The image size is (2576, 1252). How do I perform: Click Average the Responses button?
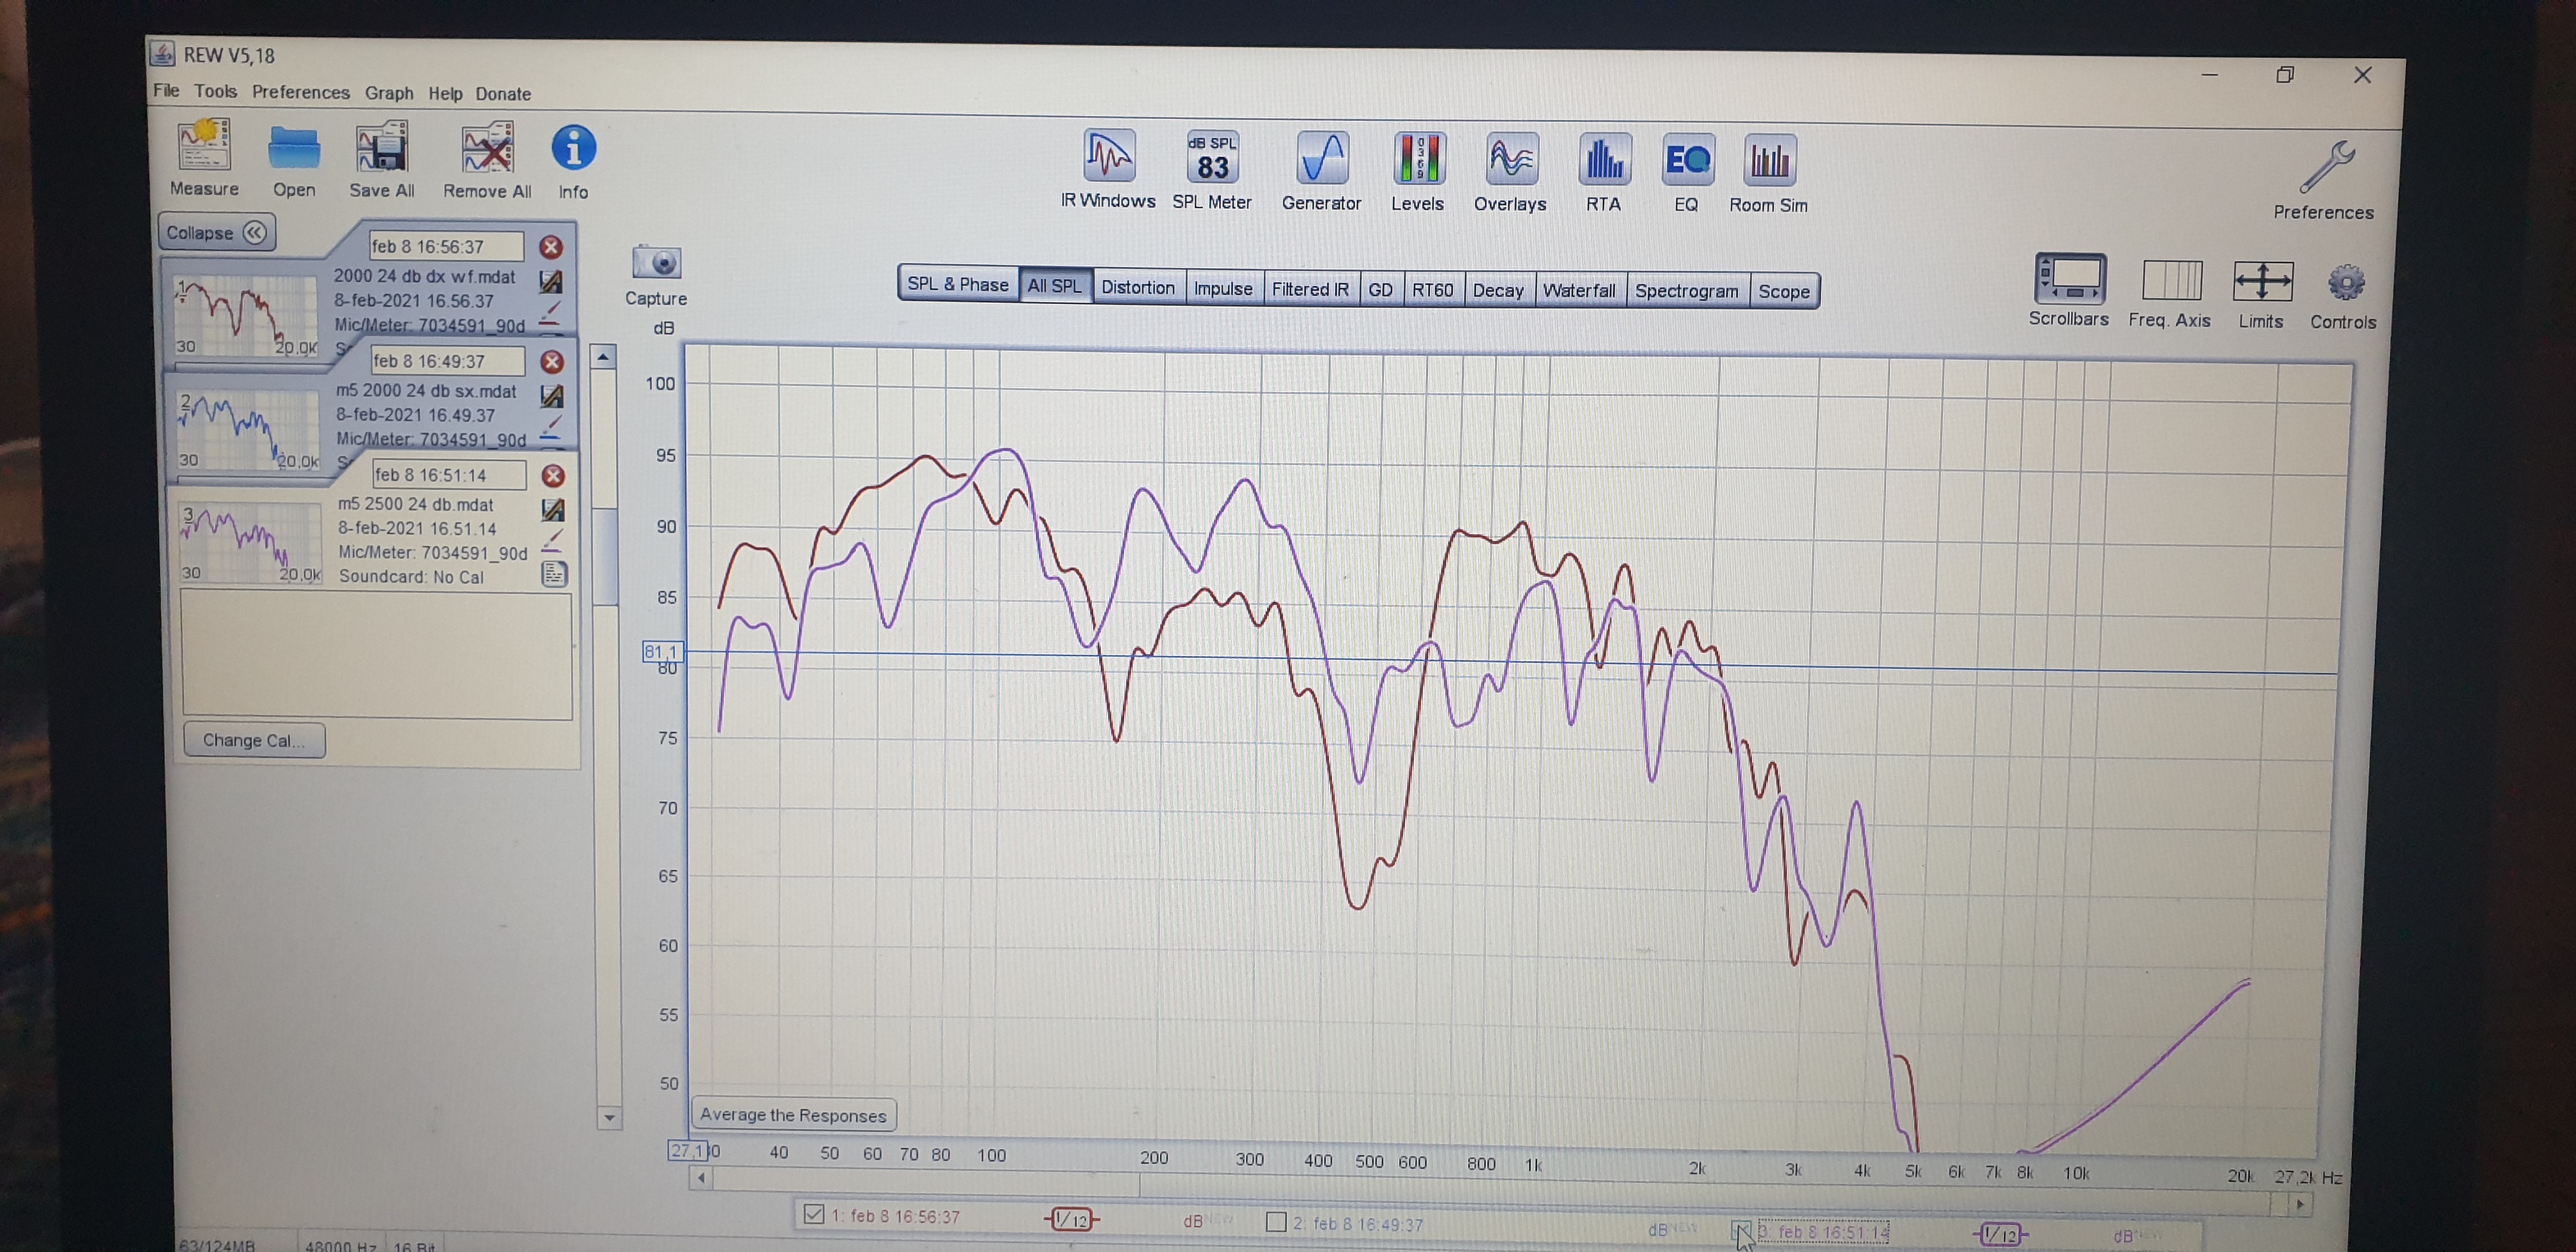click(794, 1115)
